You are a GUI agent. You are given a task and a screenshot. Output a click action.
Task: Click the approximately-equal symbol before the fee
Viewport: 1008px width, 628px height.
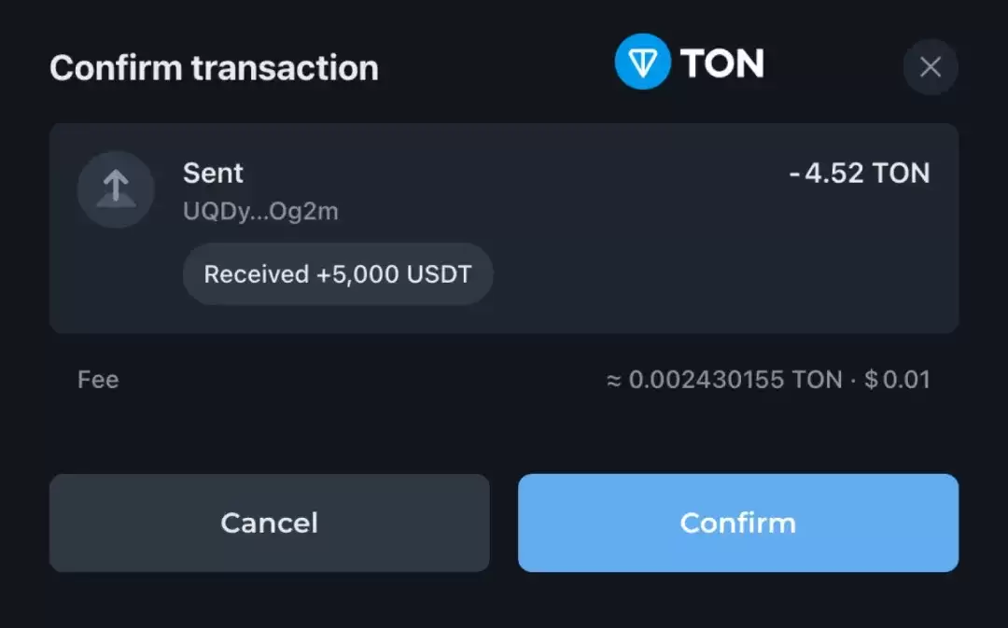click(614, 381)
